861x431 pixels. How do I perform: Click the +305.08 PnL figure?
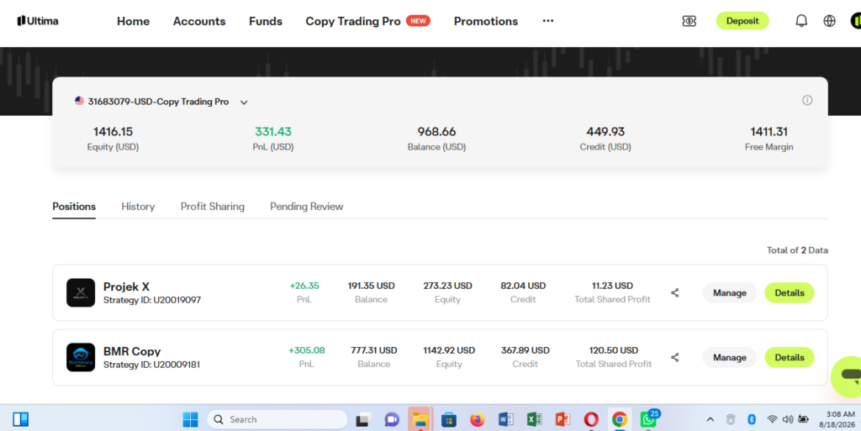pyautogui.click(x=306, y=350)
